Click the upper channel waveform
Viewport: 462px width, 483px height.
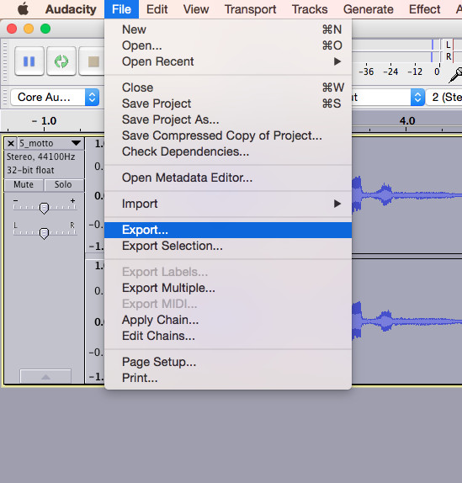[x=406, y=195]
